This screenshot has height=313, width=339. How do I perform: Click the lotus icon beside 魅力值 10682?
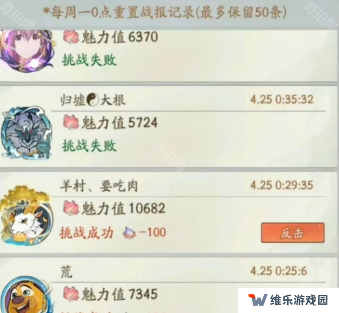click(71, 208)
